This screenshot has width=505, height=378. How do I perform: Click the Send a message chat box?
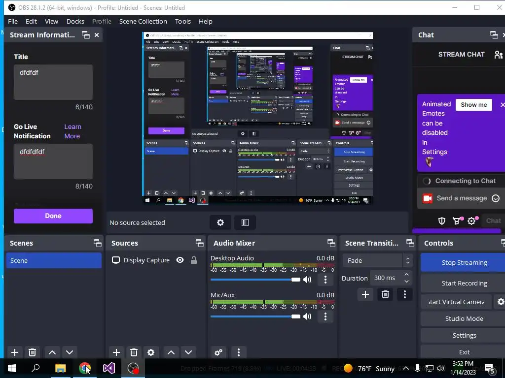[462, 198]
